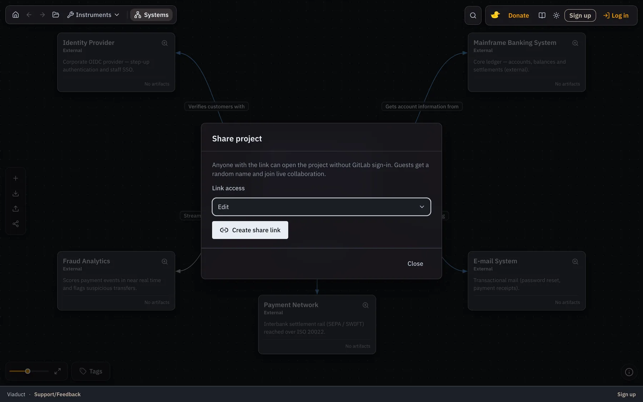Viewport: 643px width, 402px height.
Task: Click the 'Verifies customers with' relation label
Action: 216,106
